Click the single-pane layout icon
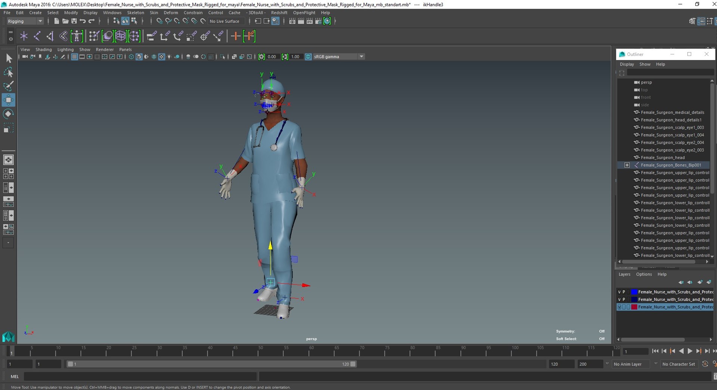This screenshot has width=717, height=390. click(8, 160)
